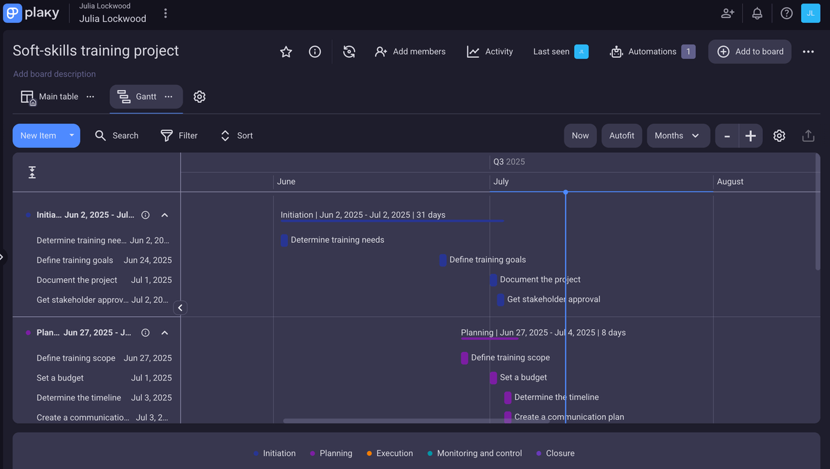Collapse the Initiation group chevron
830x469 pixels.
pos(165,215)
